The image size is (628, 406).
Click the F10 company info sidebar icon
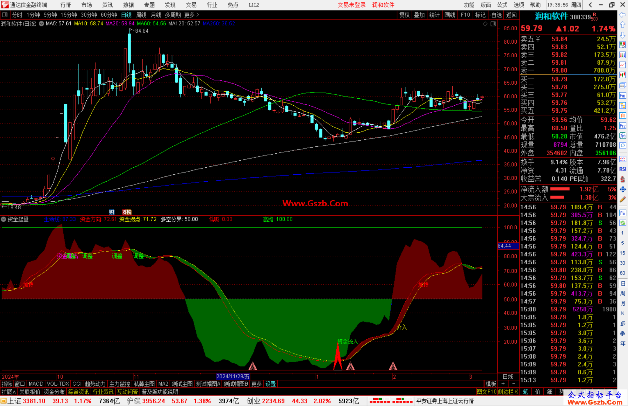[x=622, y=95]
